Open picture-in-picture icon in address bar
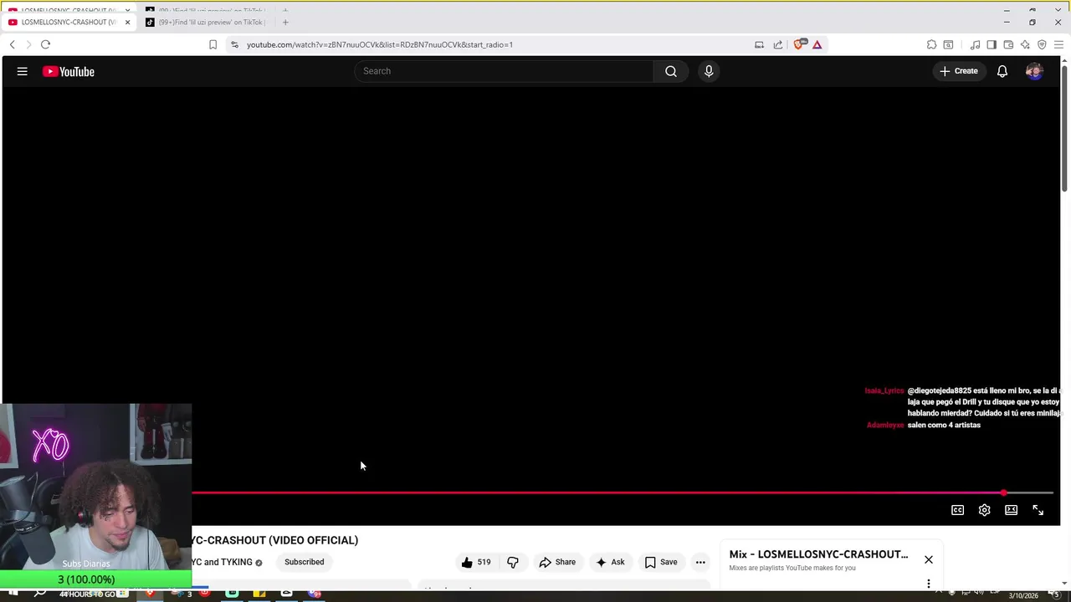This screenshot has height=602, width=1071. pyautogui.click(x=759, y=44)
